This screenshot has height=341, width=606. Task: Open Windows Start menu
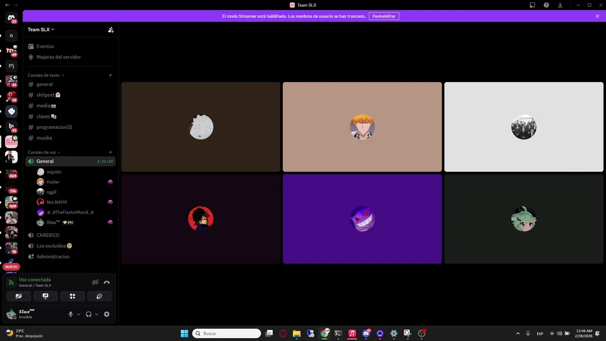(184, 333)
